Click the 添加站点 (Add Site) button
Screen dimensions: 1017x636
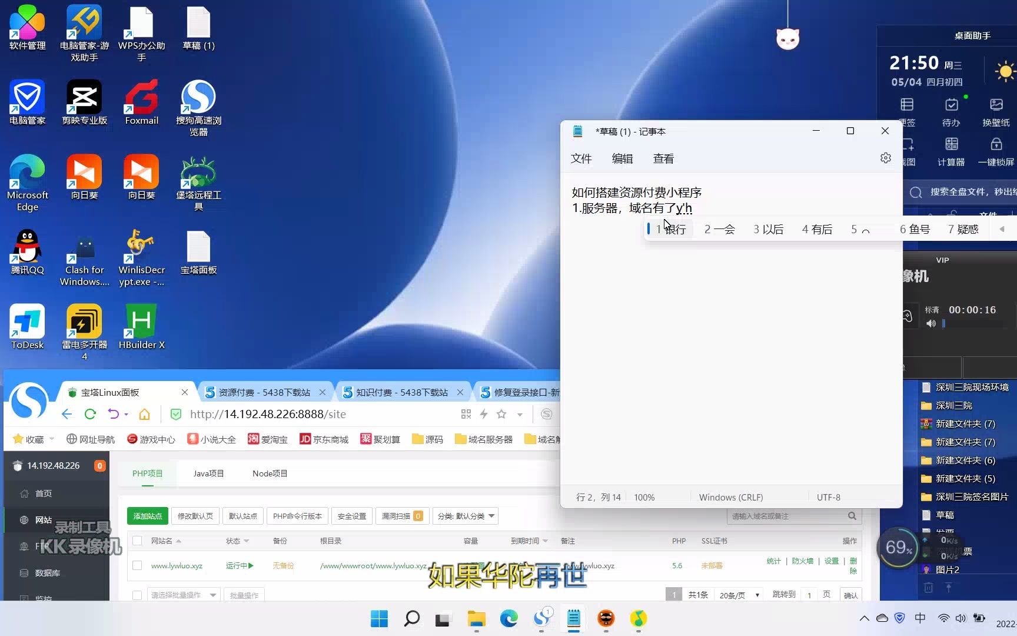pyautogui.click(x=147, y=516)
